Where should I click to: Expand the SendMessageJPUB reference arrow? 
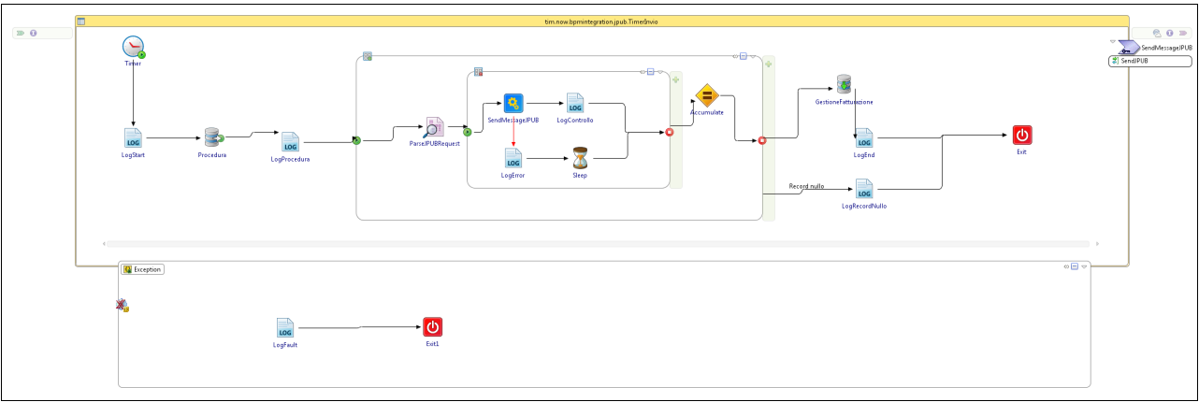tap(1112, 43)
